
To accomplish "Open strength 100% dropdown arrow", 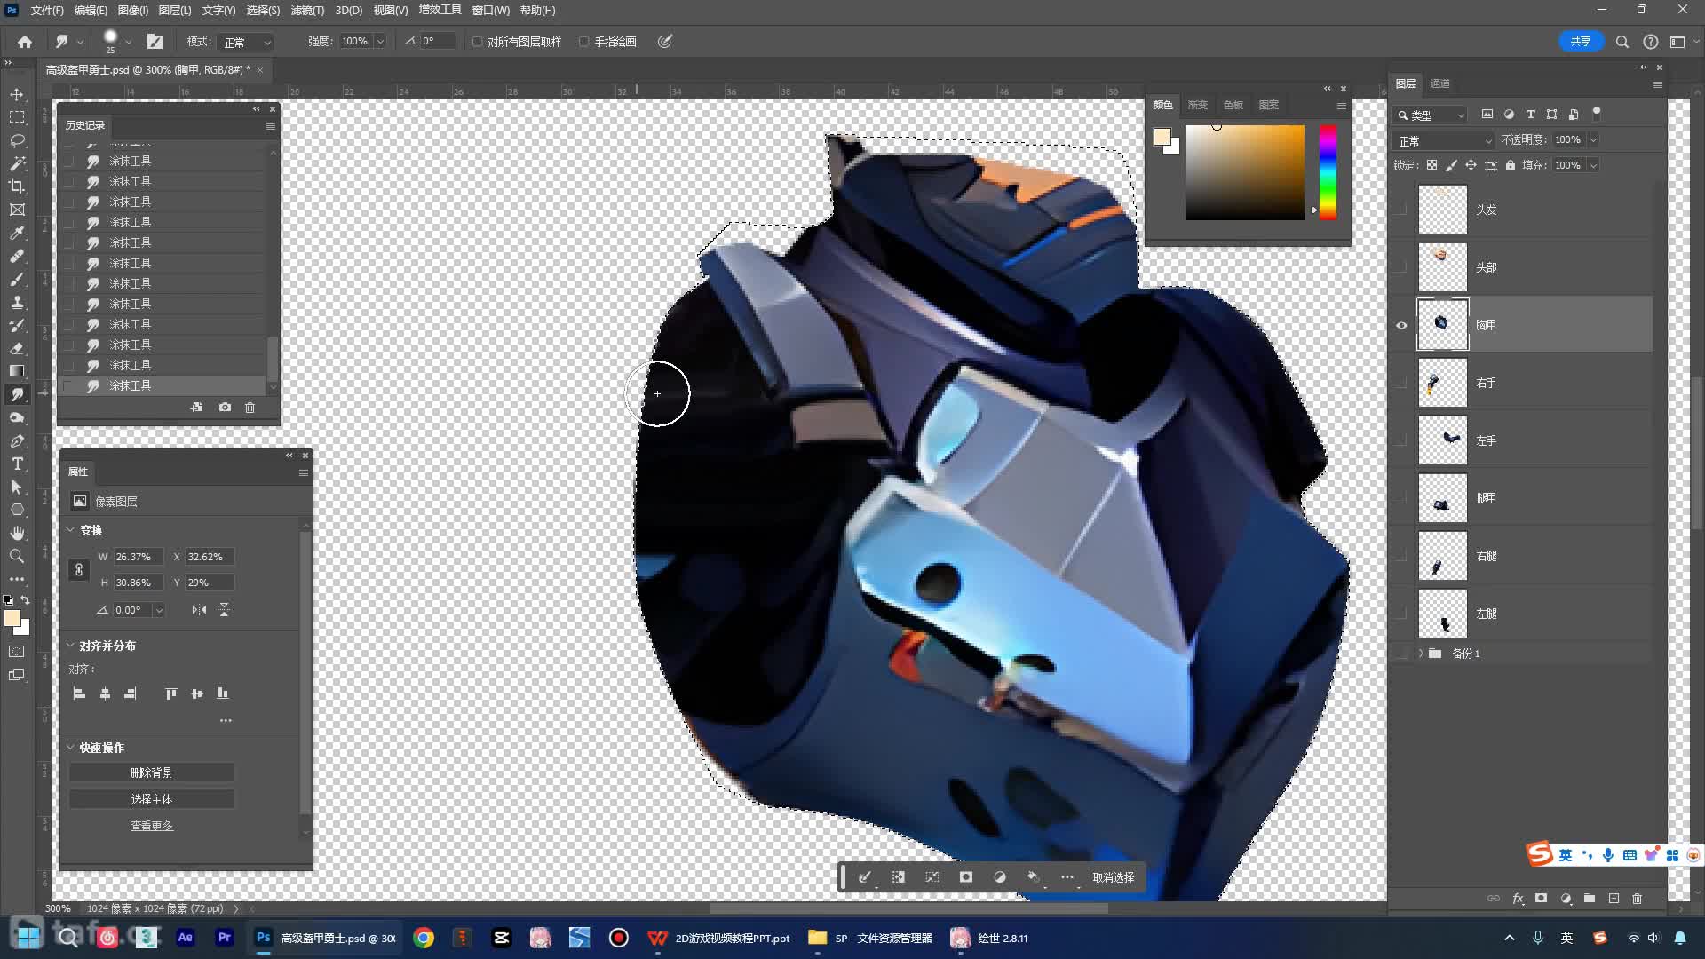I will pyautogui.click(x=380, y=42).
